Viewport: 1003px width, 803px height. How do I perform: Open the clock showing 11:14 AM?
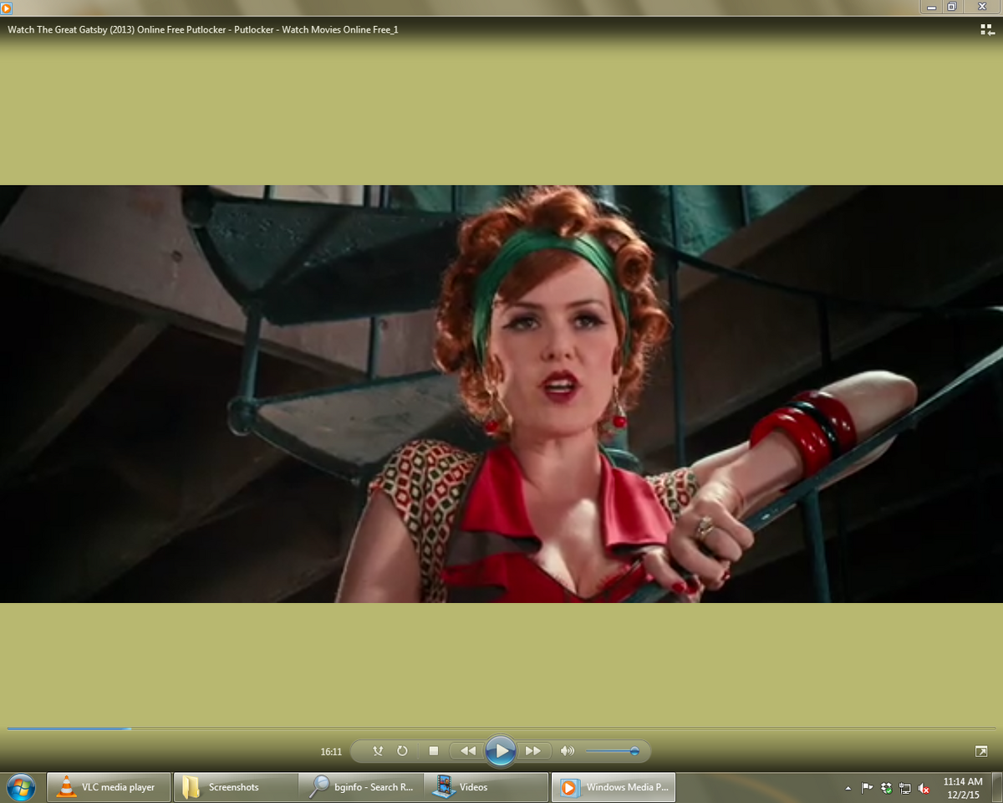tap(963, 788)
